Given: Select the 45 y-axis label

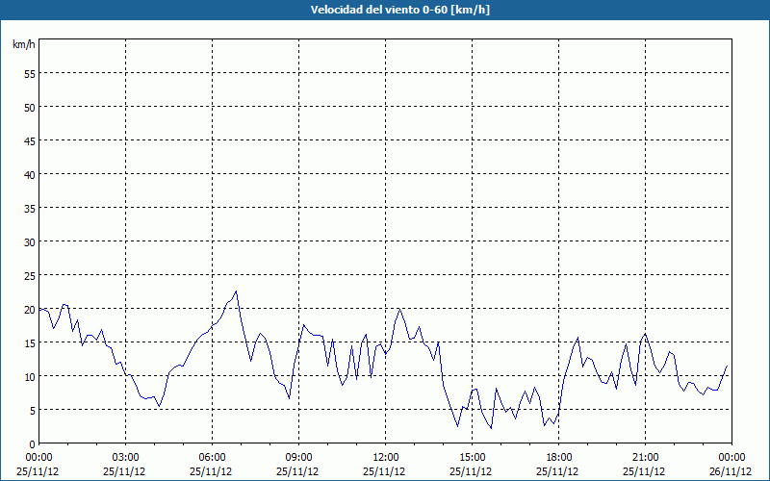Looking at the screenshot, I should (x=30, y=140).
